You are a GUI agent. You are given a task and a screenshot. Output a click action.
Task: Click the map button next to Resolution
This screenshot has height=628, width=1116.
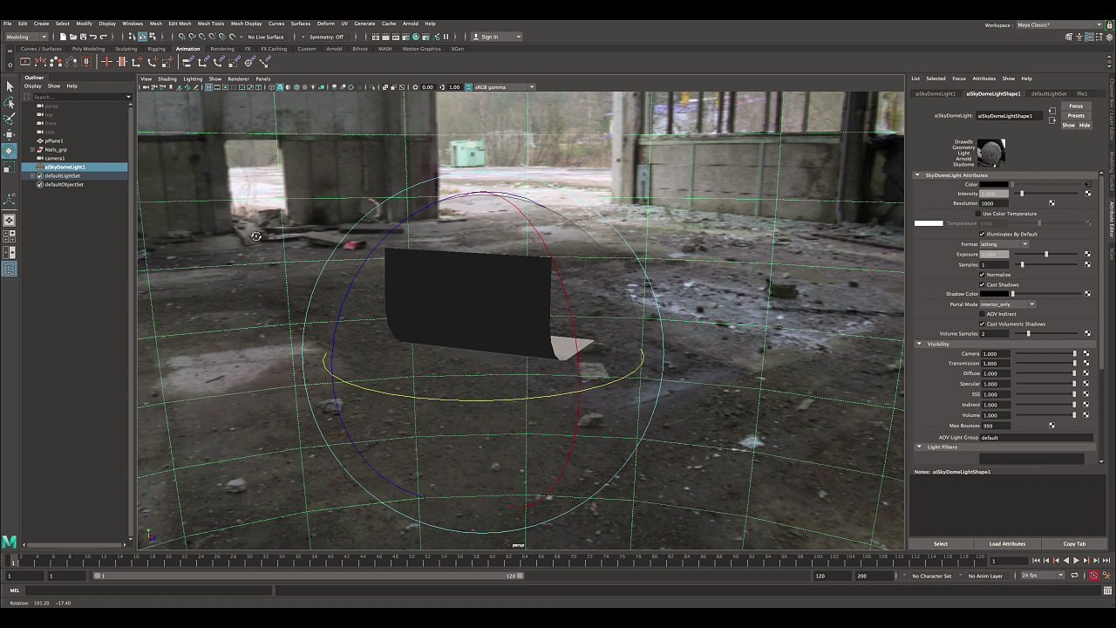tap(1051, 203)
